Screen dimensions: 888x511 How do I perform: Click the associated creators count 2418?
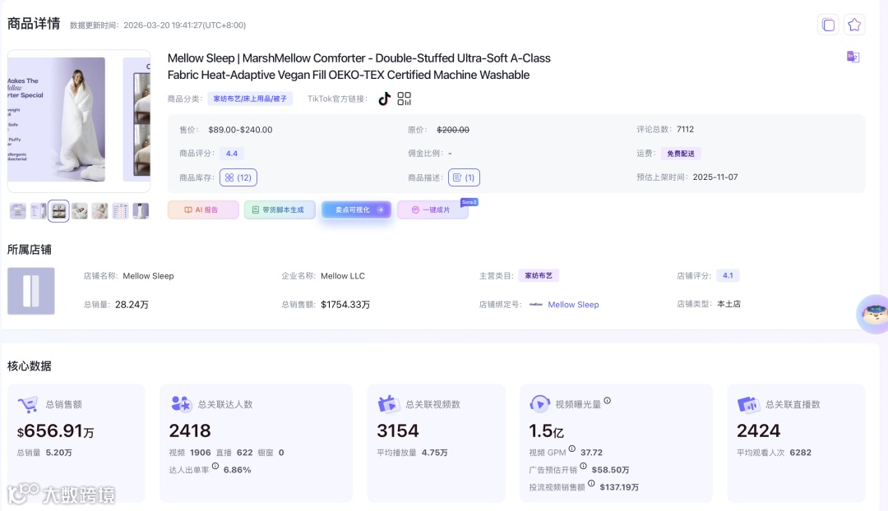pyautogui.click(x=190, y=431)
